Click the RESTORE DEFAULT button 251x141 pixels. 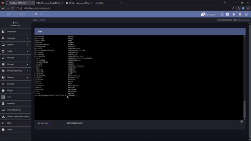point(75,123)
